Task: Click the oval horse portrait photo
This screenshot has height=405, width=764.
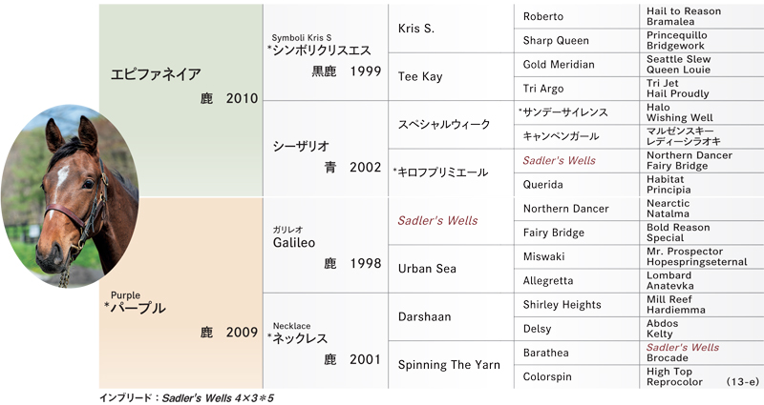Action: coord(70,196)
